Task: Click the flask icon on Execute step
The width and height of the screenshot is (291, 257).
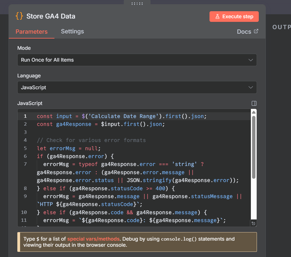Action: (x=217, y=17)
